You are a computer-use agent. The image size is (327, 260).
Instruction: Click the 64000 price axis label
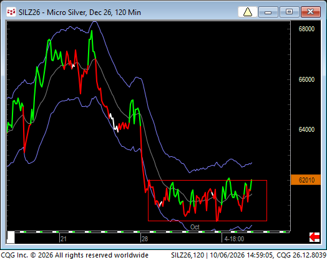pyautogui.click(x=306, y=129)
